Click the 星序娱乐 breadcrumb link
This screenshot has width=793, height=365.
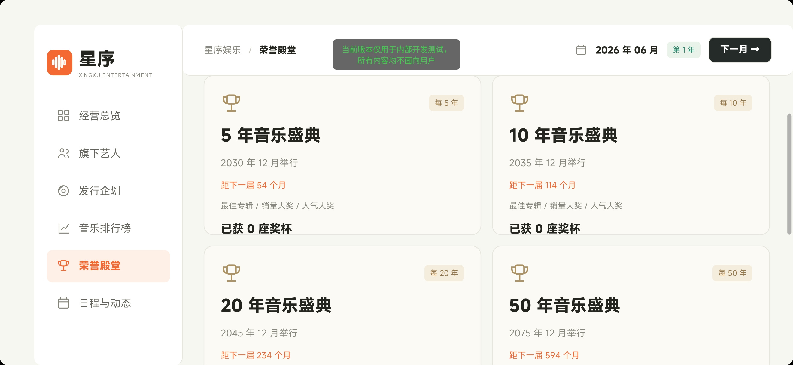point(223,50)
